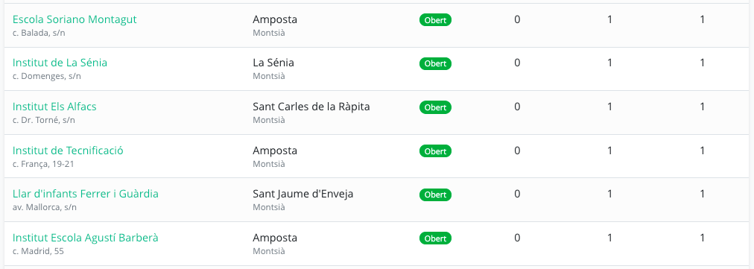Open the Institut de La Sénia link
The width and height of the screenshot is (754, 269).
coord(60,63)
